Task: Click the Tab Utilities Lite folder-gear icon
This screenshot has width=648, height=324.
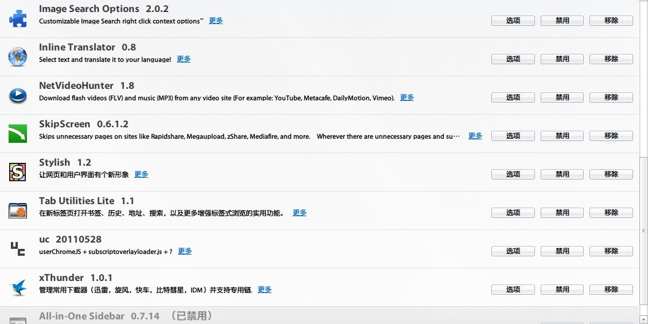Action: click(x=18, y=210)
